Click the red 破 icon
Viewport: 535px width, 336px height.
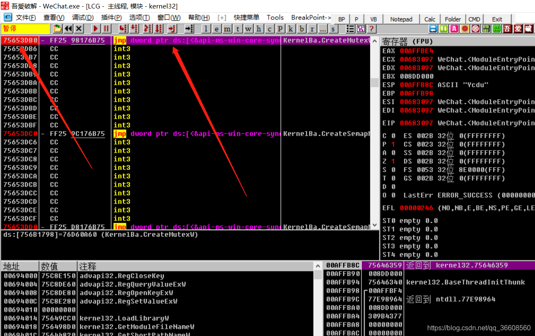point(529,29)
